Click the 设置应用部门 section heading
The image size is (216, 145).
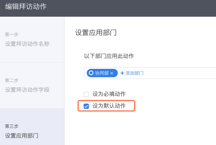tap(96, 33)
